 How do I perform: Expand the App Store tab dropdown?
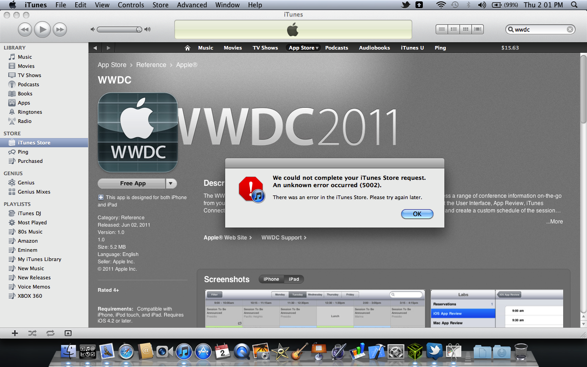(x=317, y=48)
